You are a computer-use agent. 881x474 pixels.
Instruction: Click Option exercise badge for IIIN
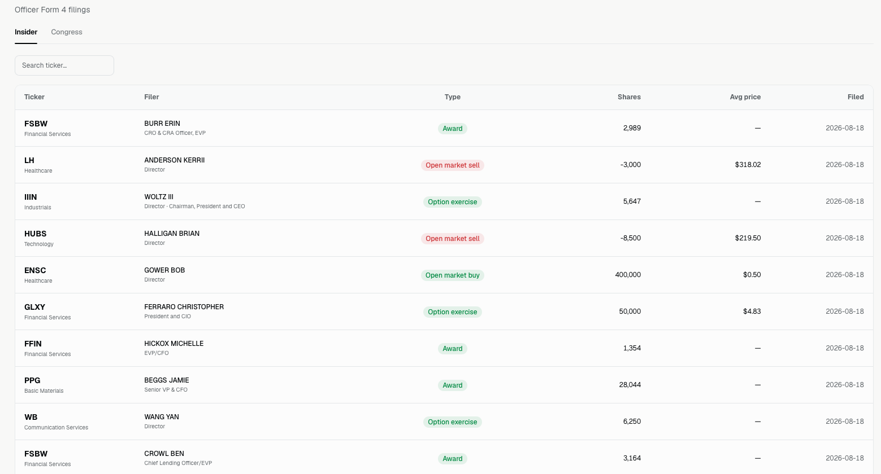coord(453,202)
